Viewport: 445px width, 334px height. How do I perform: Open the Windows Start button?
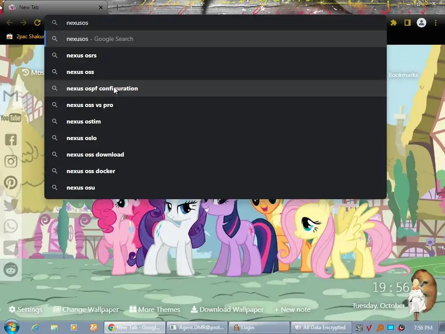click(11, 327)
